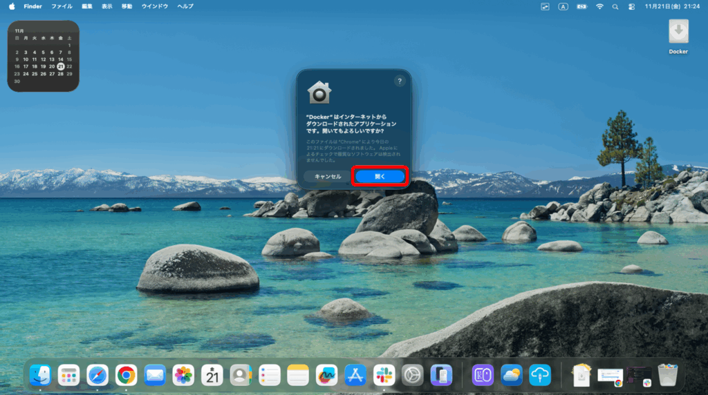The width and height of the screenshot is (708, 395).
Task: Click the 開く button in the Docker dialog
Action: (x=380, y=176)
